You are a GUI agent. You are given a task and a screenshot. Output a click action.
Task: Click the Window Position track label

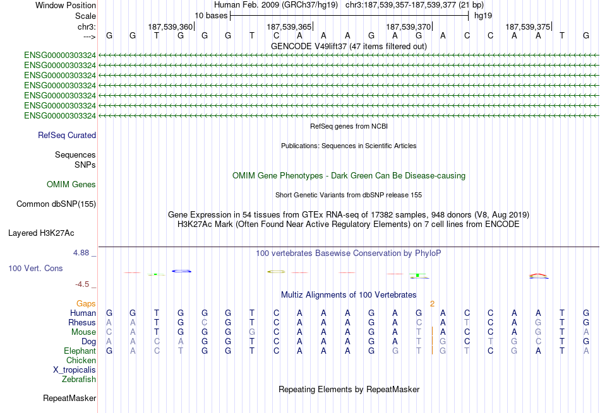click(66, 5)
